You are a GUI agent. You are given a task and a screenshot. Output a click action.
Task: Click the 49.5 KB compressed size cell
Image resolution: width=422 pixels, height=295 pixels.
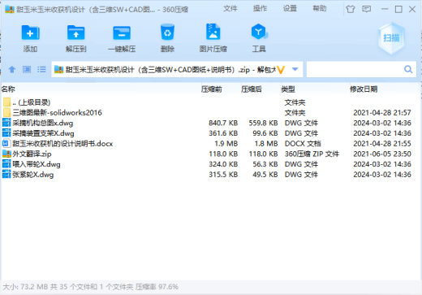click(265, 175)
